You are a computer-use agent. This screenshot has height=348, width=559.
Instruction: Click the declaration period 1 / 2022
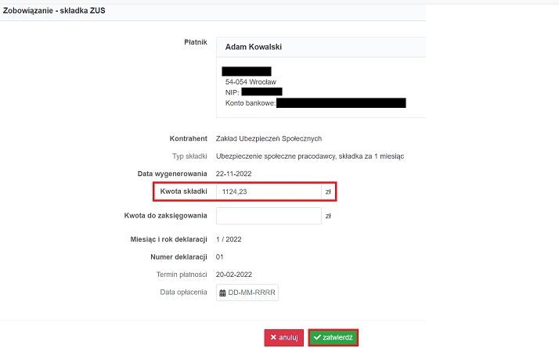pyautogui.click(x=229, y=239)
